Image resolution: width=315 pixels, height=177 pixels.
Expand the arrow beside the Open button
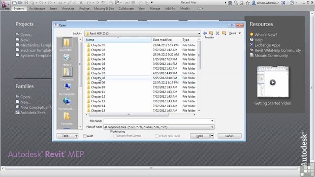[x=212, y=136]
